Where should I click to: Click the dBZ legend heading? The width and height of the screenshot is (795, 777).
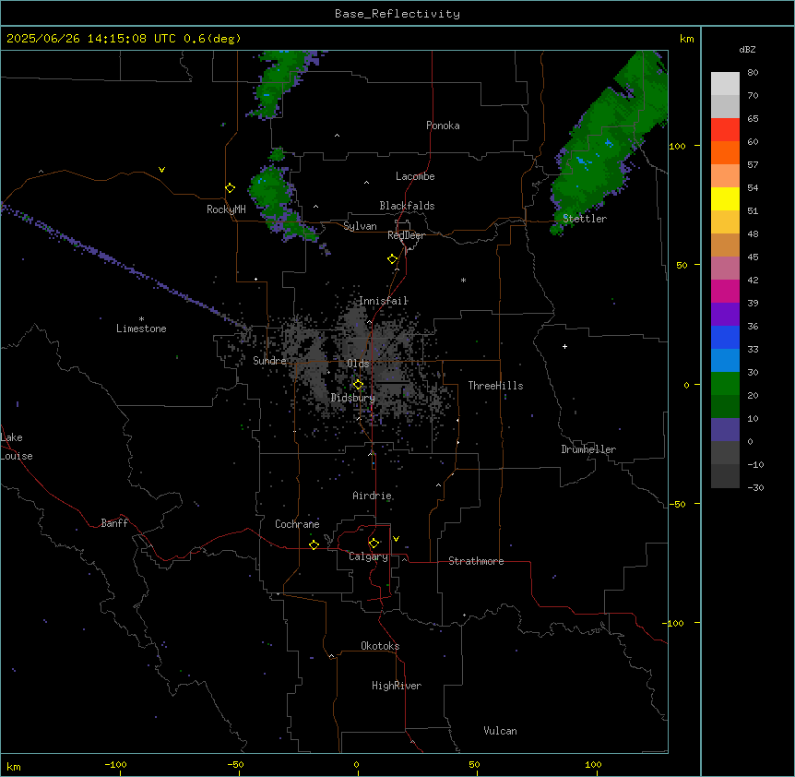pos(747,49)
